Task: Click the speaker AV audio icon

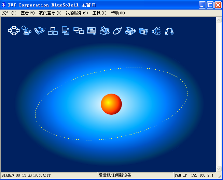Action: point(156,31)
